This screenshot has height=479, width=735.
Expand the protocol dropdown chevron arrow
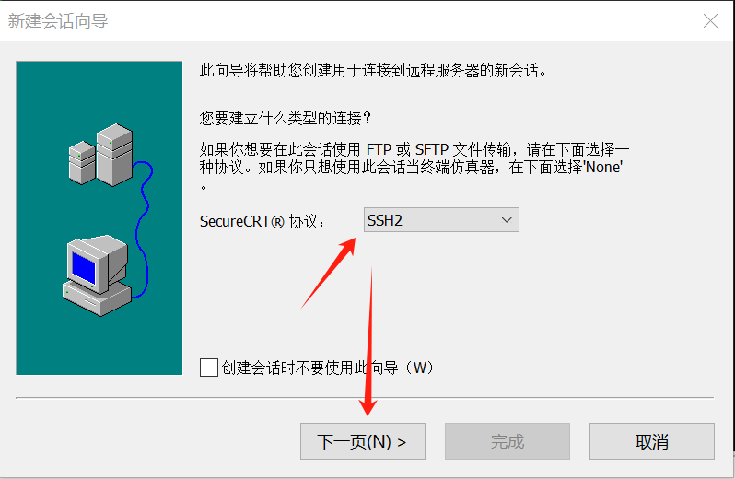click(507, 220)
